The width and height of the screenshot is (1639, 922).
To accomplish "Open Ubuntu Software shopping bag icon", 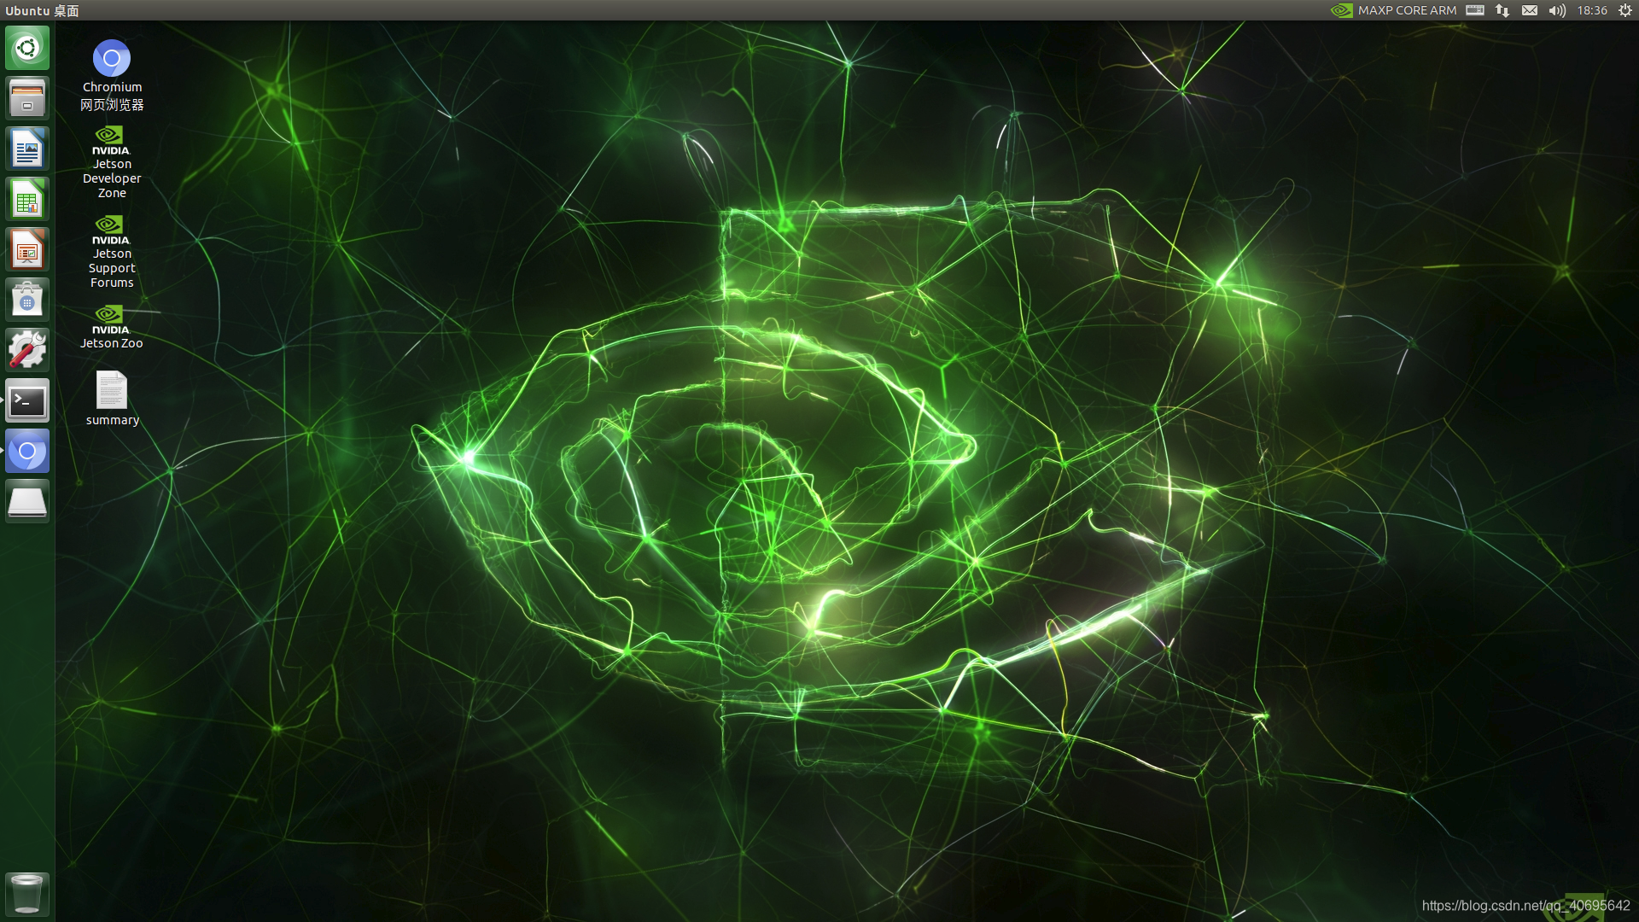I will point(27,301).
